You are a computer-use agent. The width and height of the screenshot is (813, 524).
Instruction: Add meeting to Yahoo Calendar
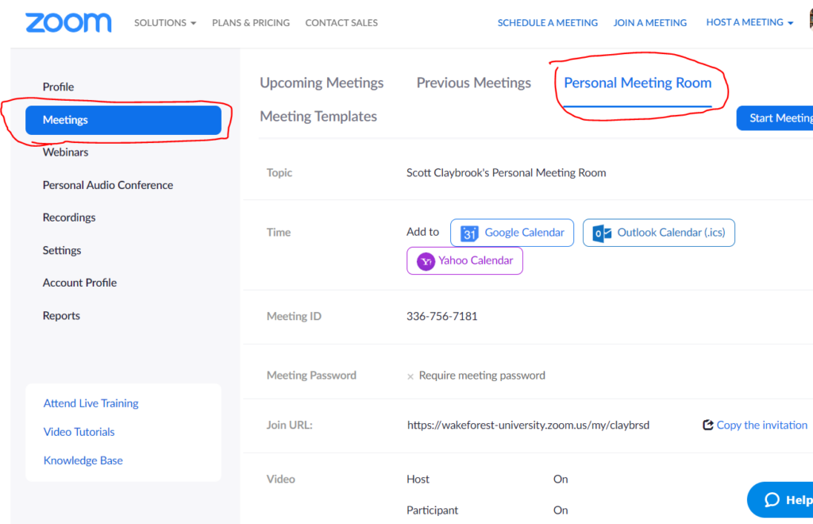tap(464, 260)
